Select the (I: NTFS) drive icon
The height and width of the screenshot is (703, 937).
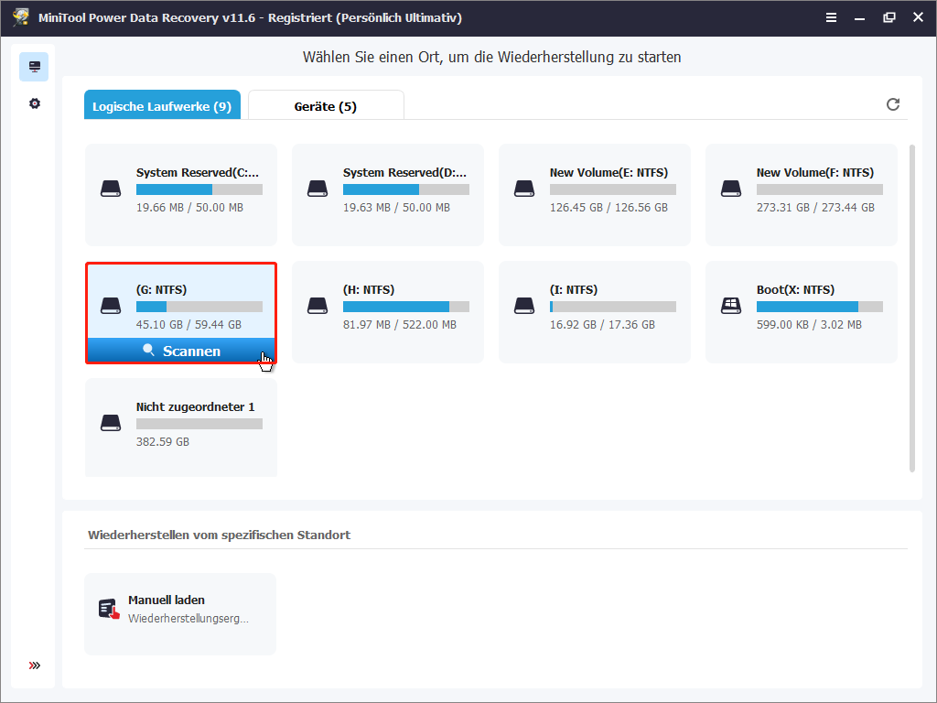coord(524,306)
